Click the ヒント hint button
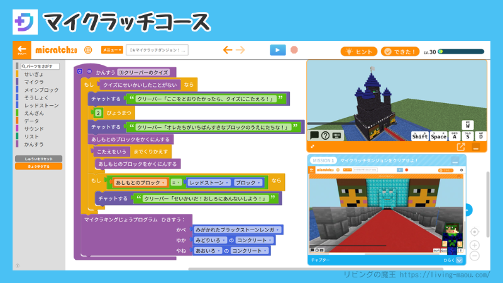The image size is (503, 283). point(358,52)
